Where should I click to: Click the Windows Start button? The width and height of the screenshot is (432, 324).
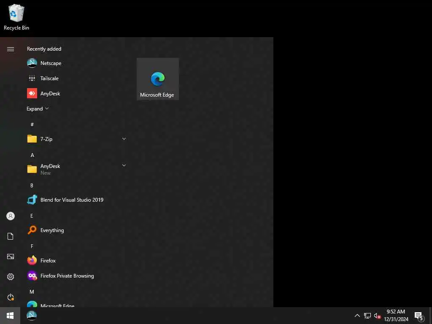point(10,316)
